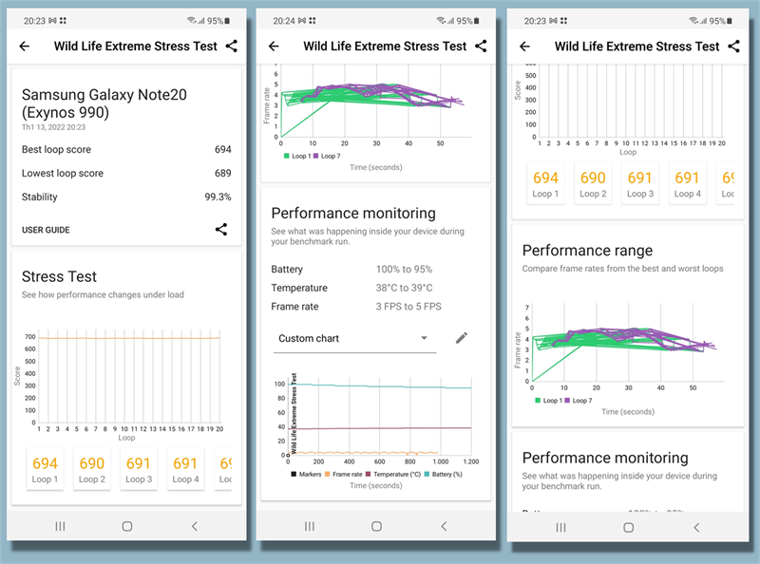Tap navigation back chevron on middle phone
The height and width of the screenshot is (564, 760).
click(x=444, y=526)
